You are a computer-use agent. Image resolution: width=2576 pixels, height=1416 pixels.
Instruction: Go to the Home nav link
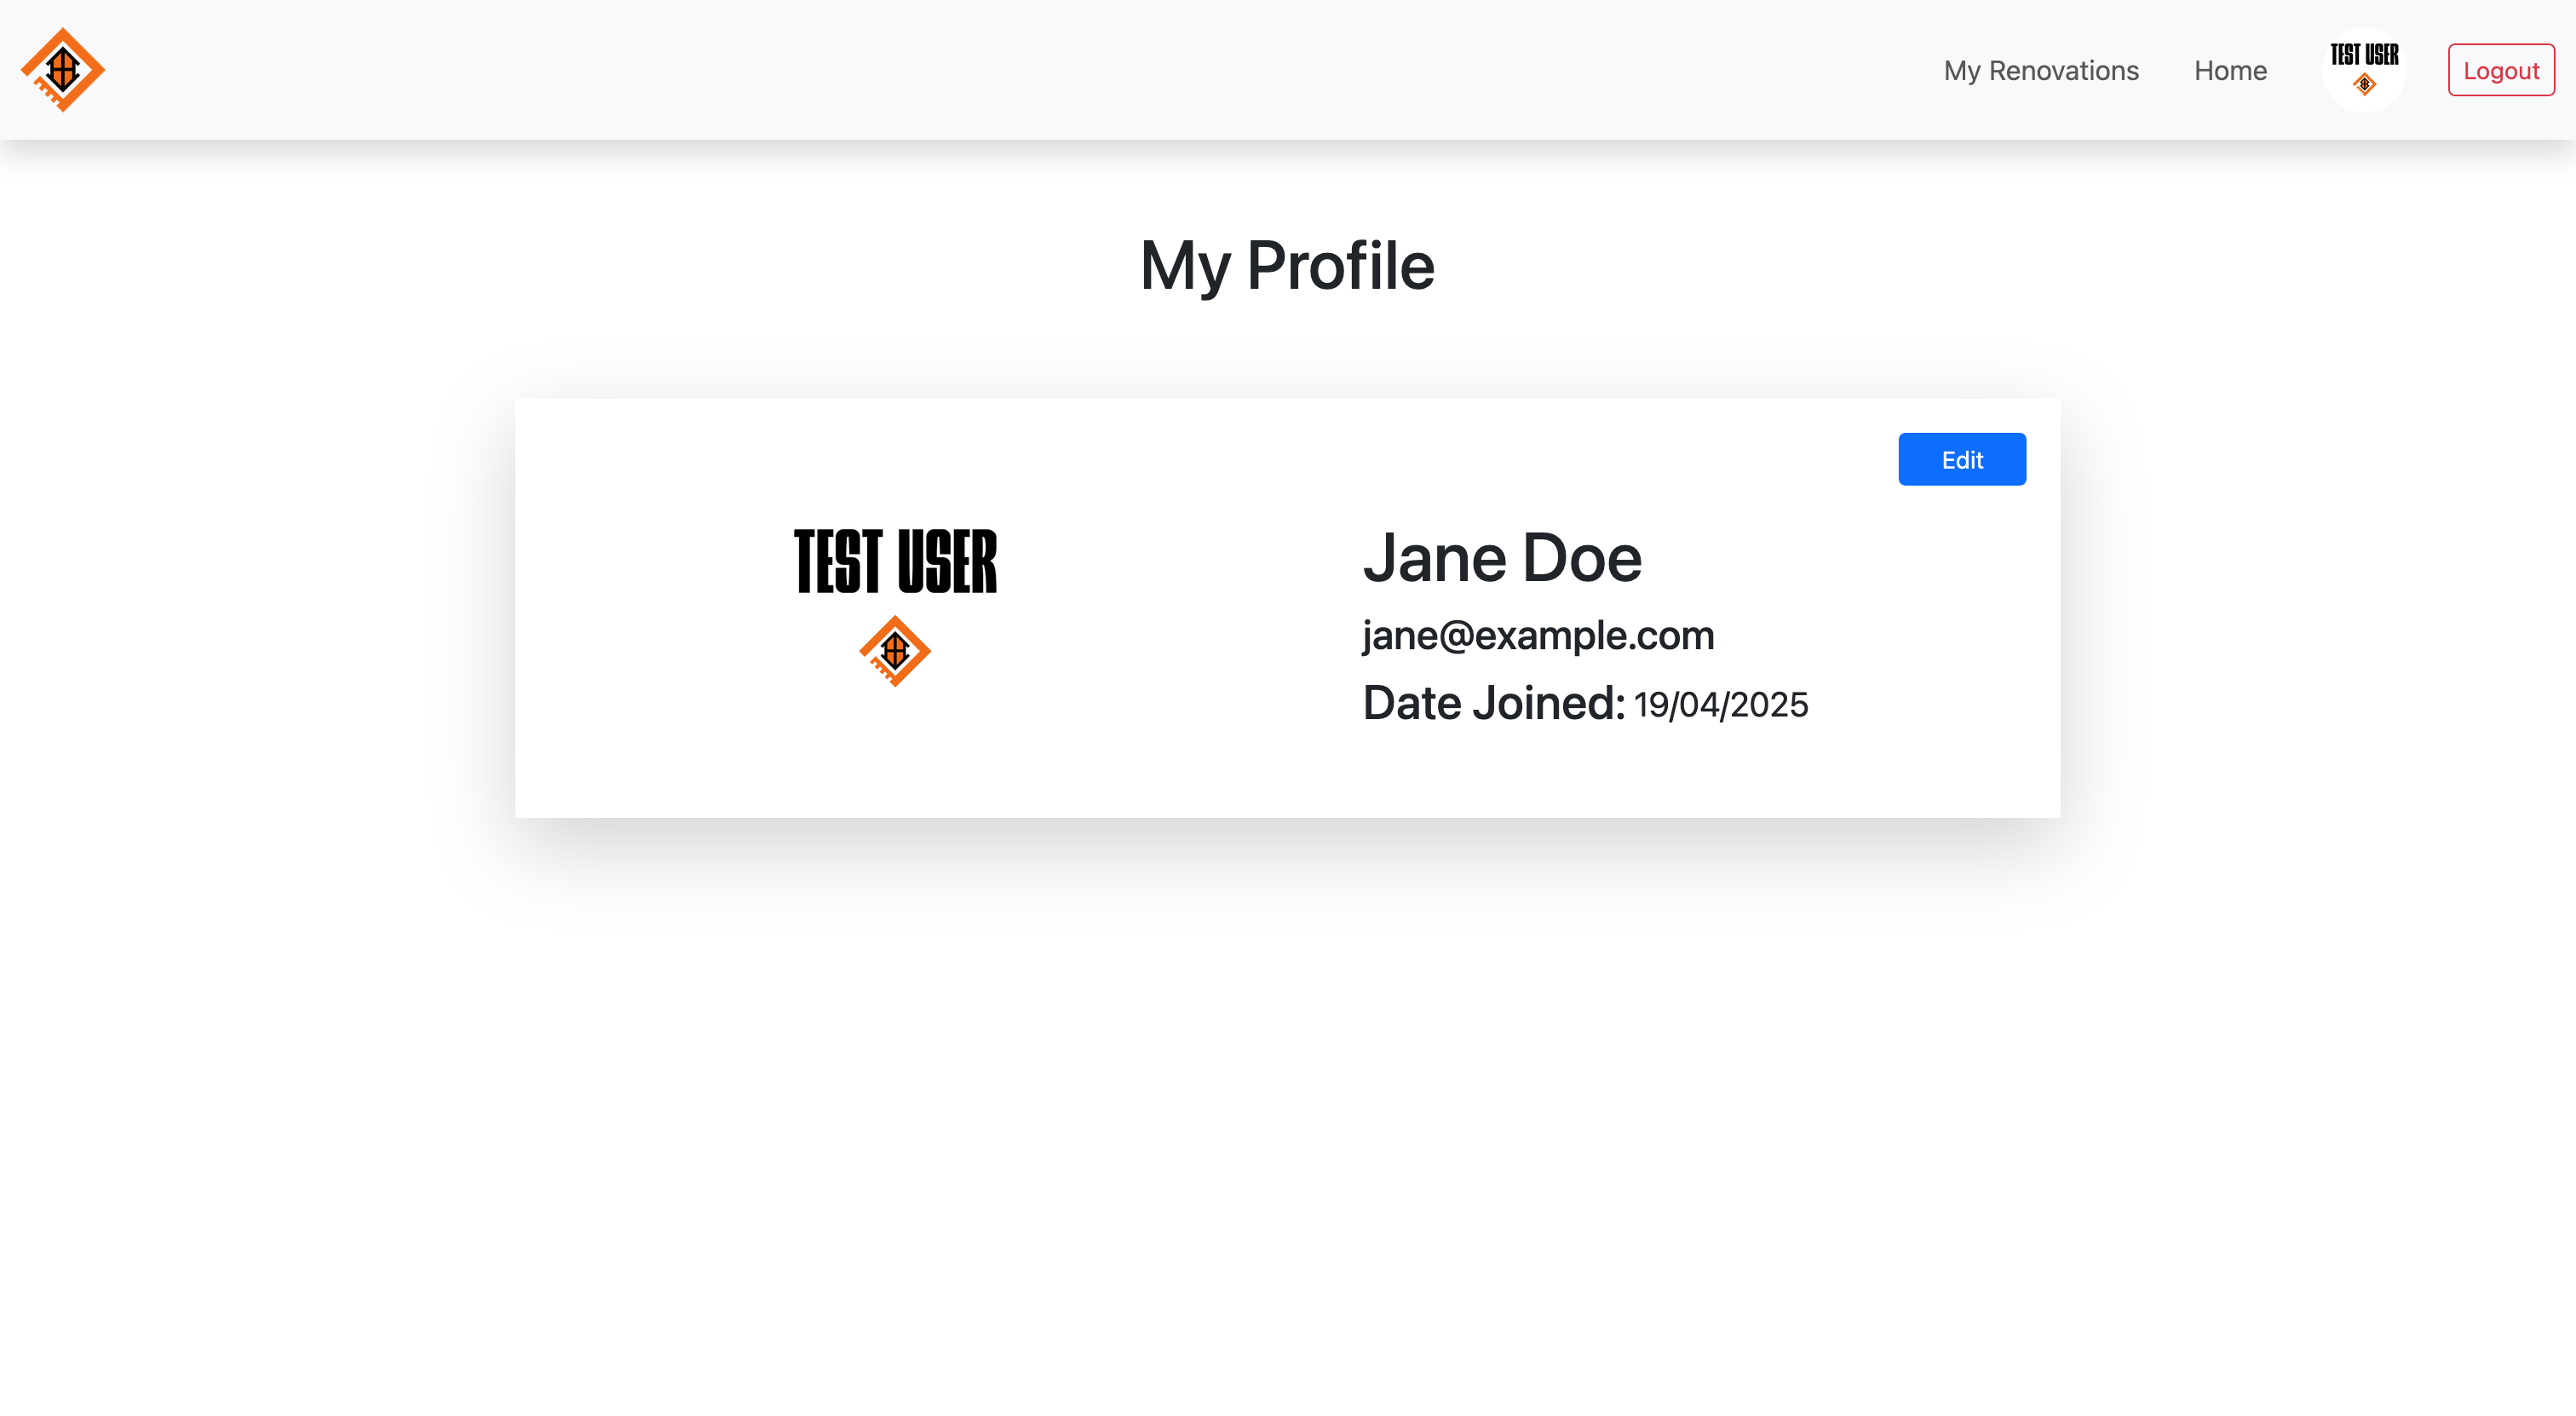(x=2230, y=70)
